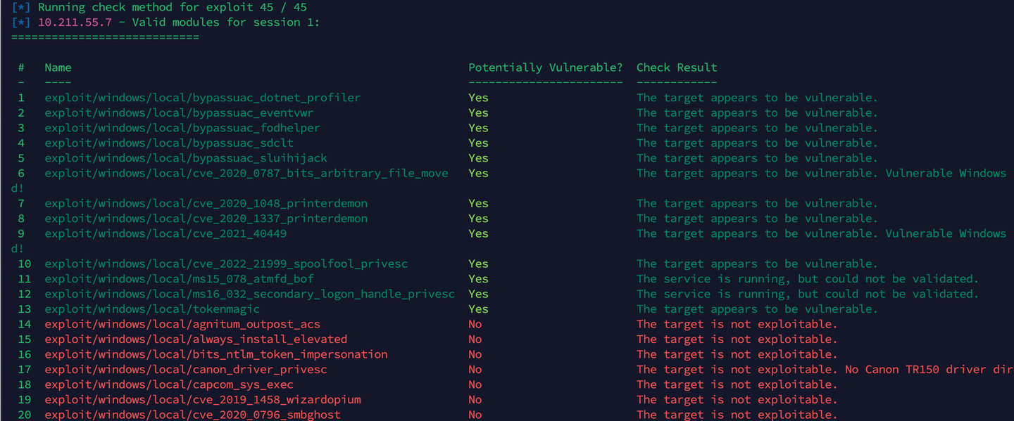Select the cve_2020_0796_smbghost exploit line
The image size is (1014, 421).
(x=192, y=415)
